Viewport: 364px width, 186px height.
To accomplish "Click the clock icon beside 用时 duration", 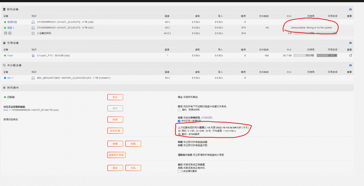I will tap(179, 131).
